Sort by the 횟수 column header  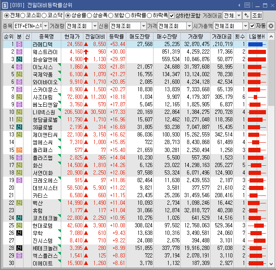[240, 36]
